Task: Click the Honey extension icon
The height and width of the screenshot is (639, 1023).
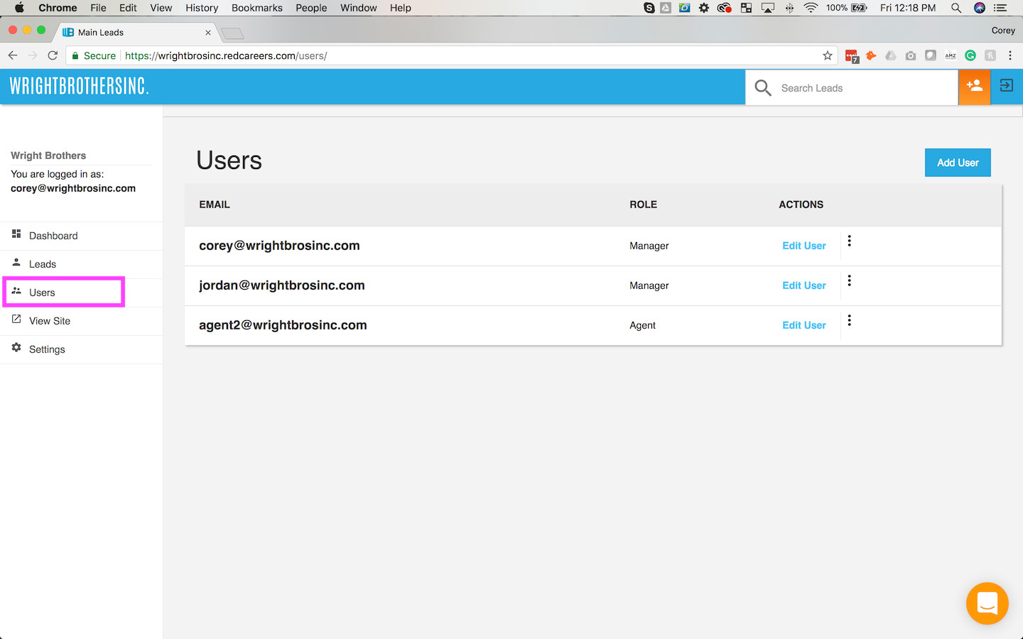Action: [990, 55]
